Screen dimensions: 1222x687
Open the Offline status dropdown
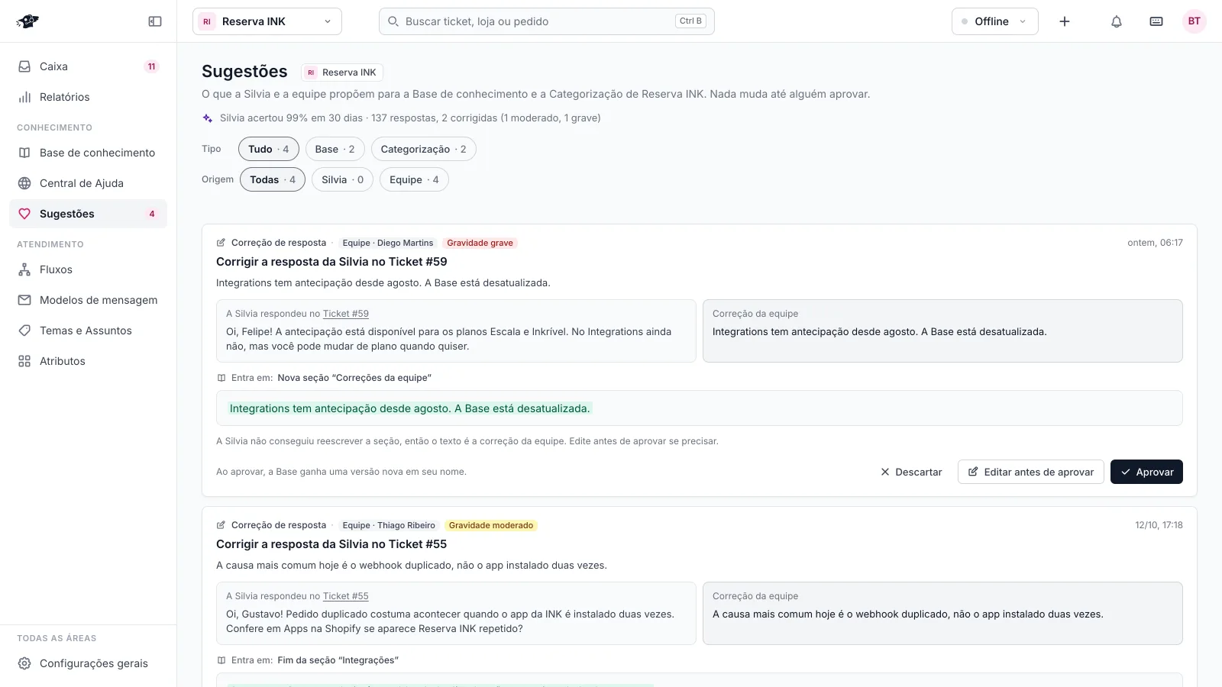coord(995,21)
